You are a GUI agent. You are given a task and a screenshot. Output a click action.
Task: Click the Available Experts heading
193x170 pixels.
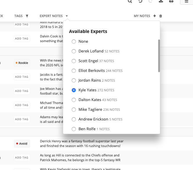88,32
